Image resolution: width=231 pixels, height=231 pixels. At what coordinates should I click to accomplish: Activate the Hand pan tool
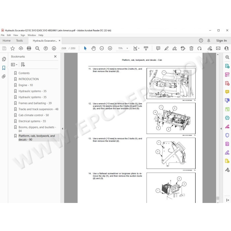click(x=93, y=48)
